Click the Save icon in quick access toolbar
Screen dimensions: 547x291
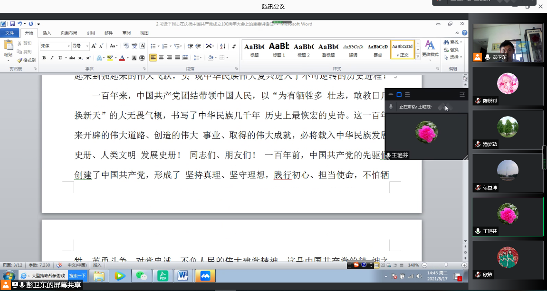pyautogui.click(x=12, y=24)
